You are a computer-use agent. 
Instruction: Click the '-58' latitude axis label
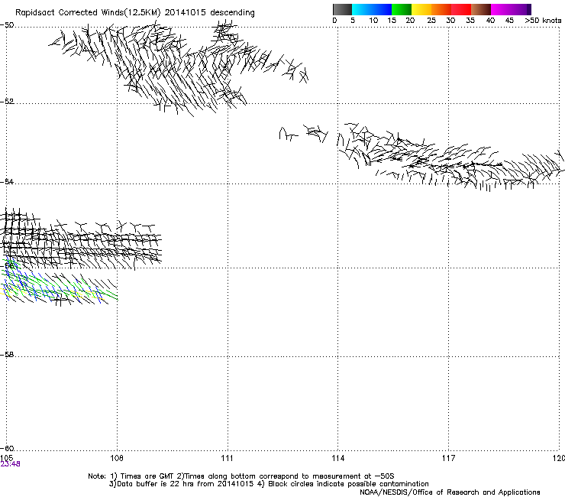pos(7,355)
